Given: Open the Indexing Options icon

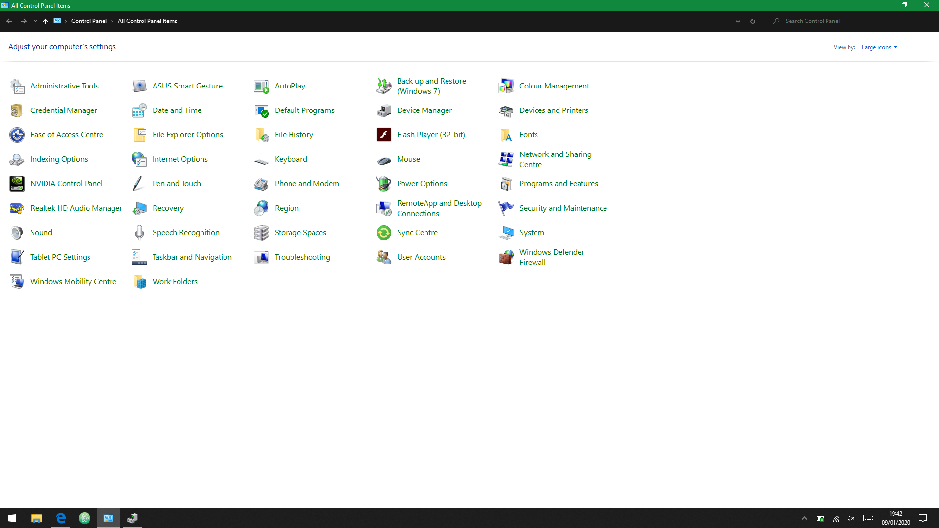Looking at the screenshot, I should click(17, 159).
